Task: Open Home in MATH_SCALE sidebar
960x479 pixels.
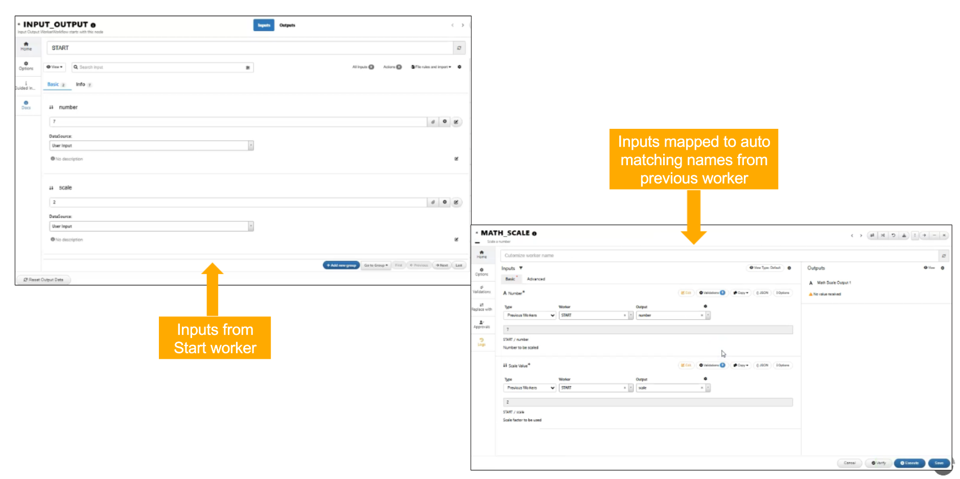Action: coord(482,255)
